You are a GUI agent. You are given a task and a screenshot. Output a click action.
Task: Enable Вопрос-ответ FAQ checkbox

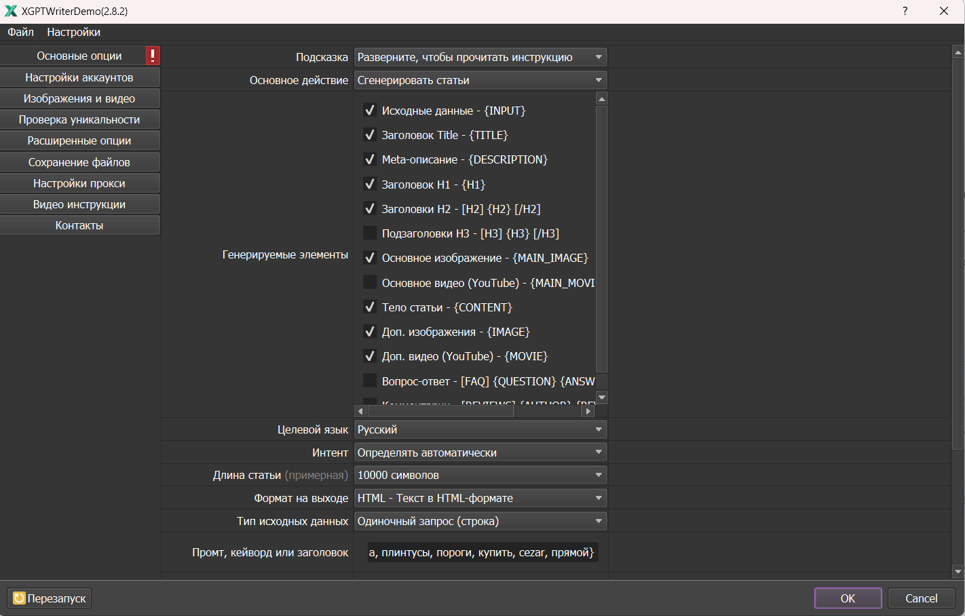(370, 381)
